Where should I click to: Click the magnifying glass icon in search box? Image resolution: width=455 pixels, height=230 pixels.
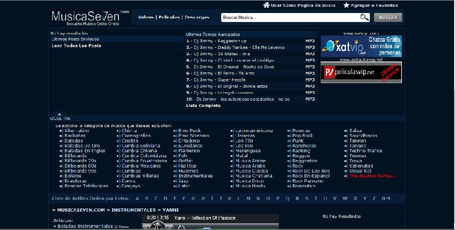(364, 18)
